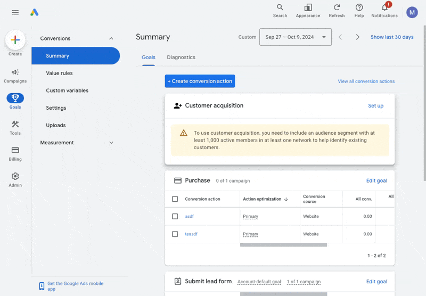Click View all conversion actions
The height and width of the screenshot is (296, 426).
coord(366,81)
